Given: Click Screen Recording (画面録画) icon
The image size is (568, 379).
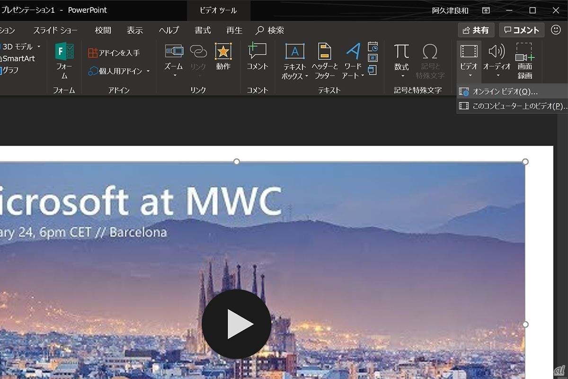Looking at the screenshot, I should point(524,51).
